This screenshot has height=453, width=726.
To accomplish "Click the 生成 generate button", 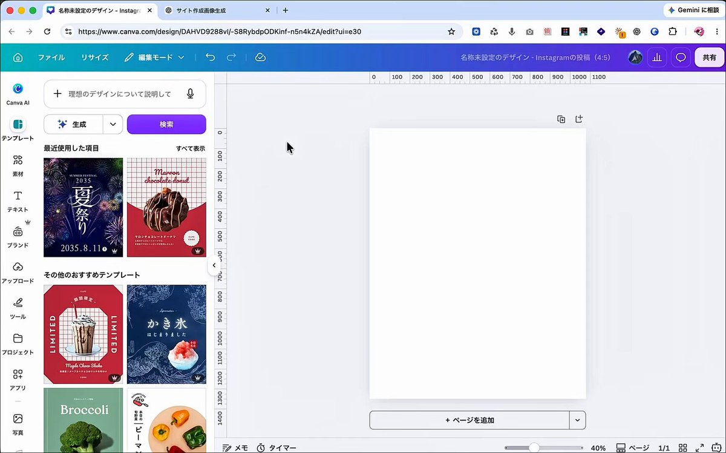I will point(73,124).
